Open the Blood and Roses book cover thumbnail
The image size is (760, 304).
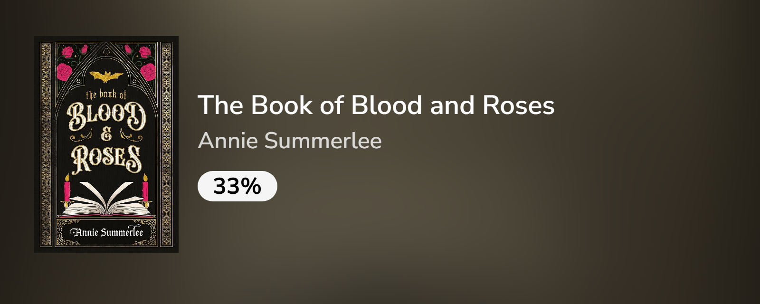pos(106,144)
